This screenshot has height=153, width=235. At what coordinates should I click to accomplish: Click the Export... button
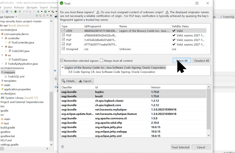point(86,81)
